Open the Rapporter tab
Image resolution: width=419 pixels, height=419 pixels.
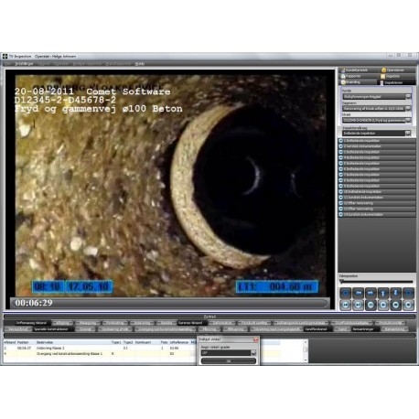coord(358,76)
